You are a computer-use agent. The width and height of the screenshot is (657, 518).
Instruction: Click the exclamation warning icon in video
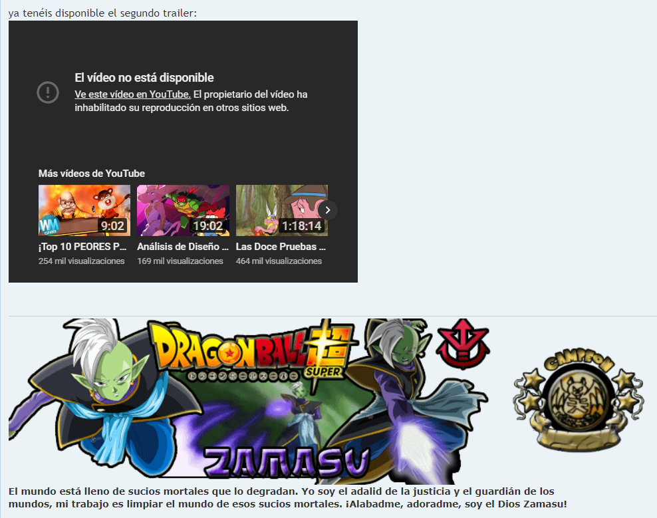click(48, 92)
